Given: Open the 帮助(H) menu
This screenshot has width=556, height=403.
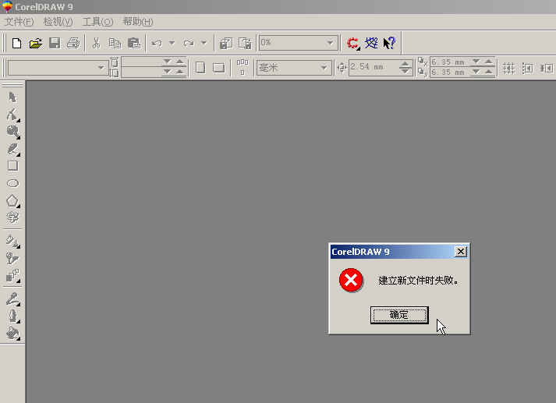Looking at the screenshot, I should [137, 22].
